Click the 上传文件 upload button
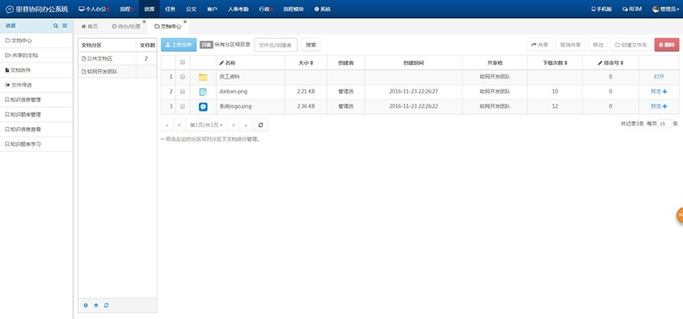 179,44
